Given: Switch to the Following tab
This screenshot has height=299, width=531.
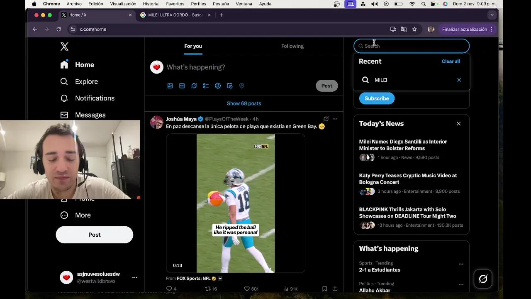Looking at the screenshot, I should pyautogui.click(x=292, y=46).
